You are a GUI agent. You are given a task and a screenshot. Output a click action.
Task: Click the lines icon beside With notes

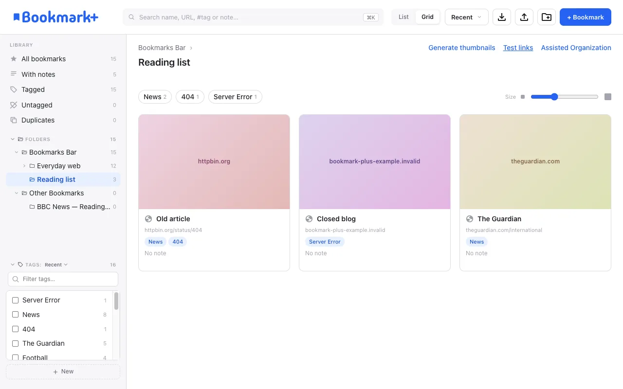coord(14,74)
